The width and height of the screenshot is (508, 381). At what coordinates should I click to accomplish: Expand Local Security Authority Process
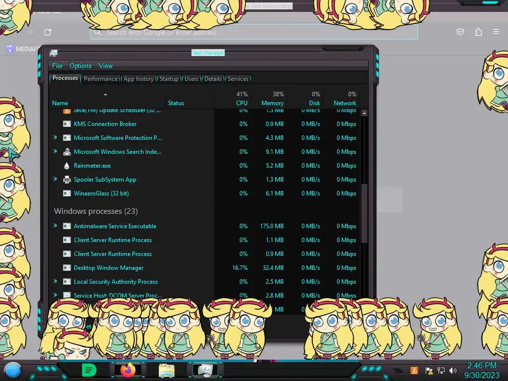click(55, 282)
